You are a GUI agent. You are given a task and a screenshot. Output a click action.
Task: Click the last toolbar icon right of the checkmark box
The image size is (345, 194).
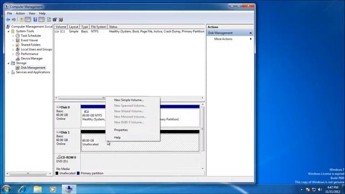[61, 20]
